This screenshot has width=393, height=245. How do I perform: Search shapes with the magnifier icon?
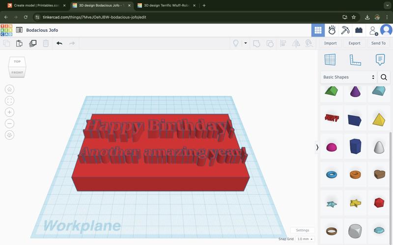(x=384, y=77)
